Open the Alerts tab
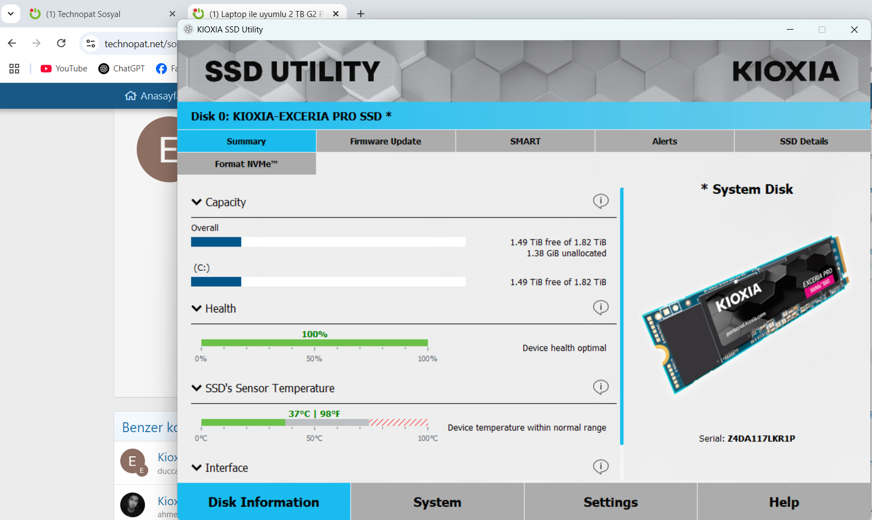872x520 pixels. (665, 141)
